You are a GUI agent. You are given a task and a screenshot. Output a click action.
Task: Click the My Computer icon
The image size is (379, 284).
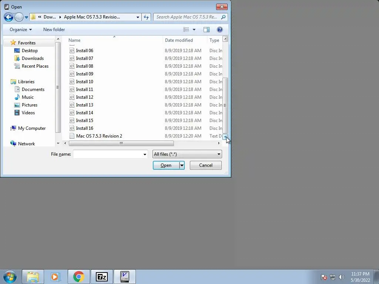click(13, 128)
